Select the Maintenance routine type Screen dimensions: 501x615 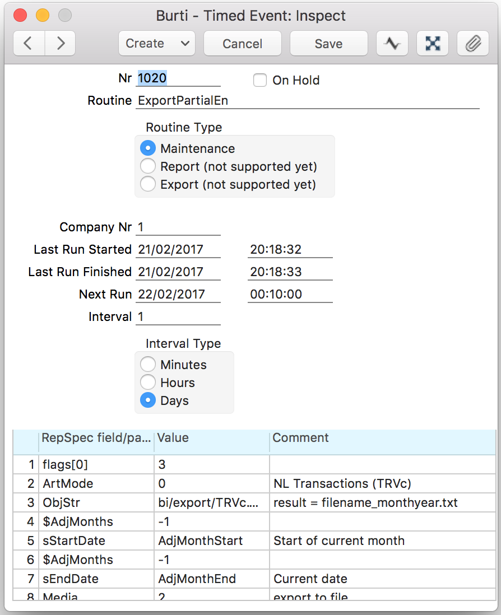(x=148, y=148)
